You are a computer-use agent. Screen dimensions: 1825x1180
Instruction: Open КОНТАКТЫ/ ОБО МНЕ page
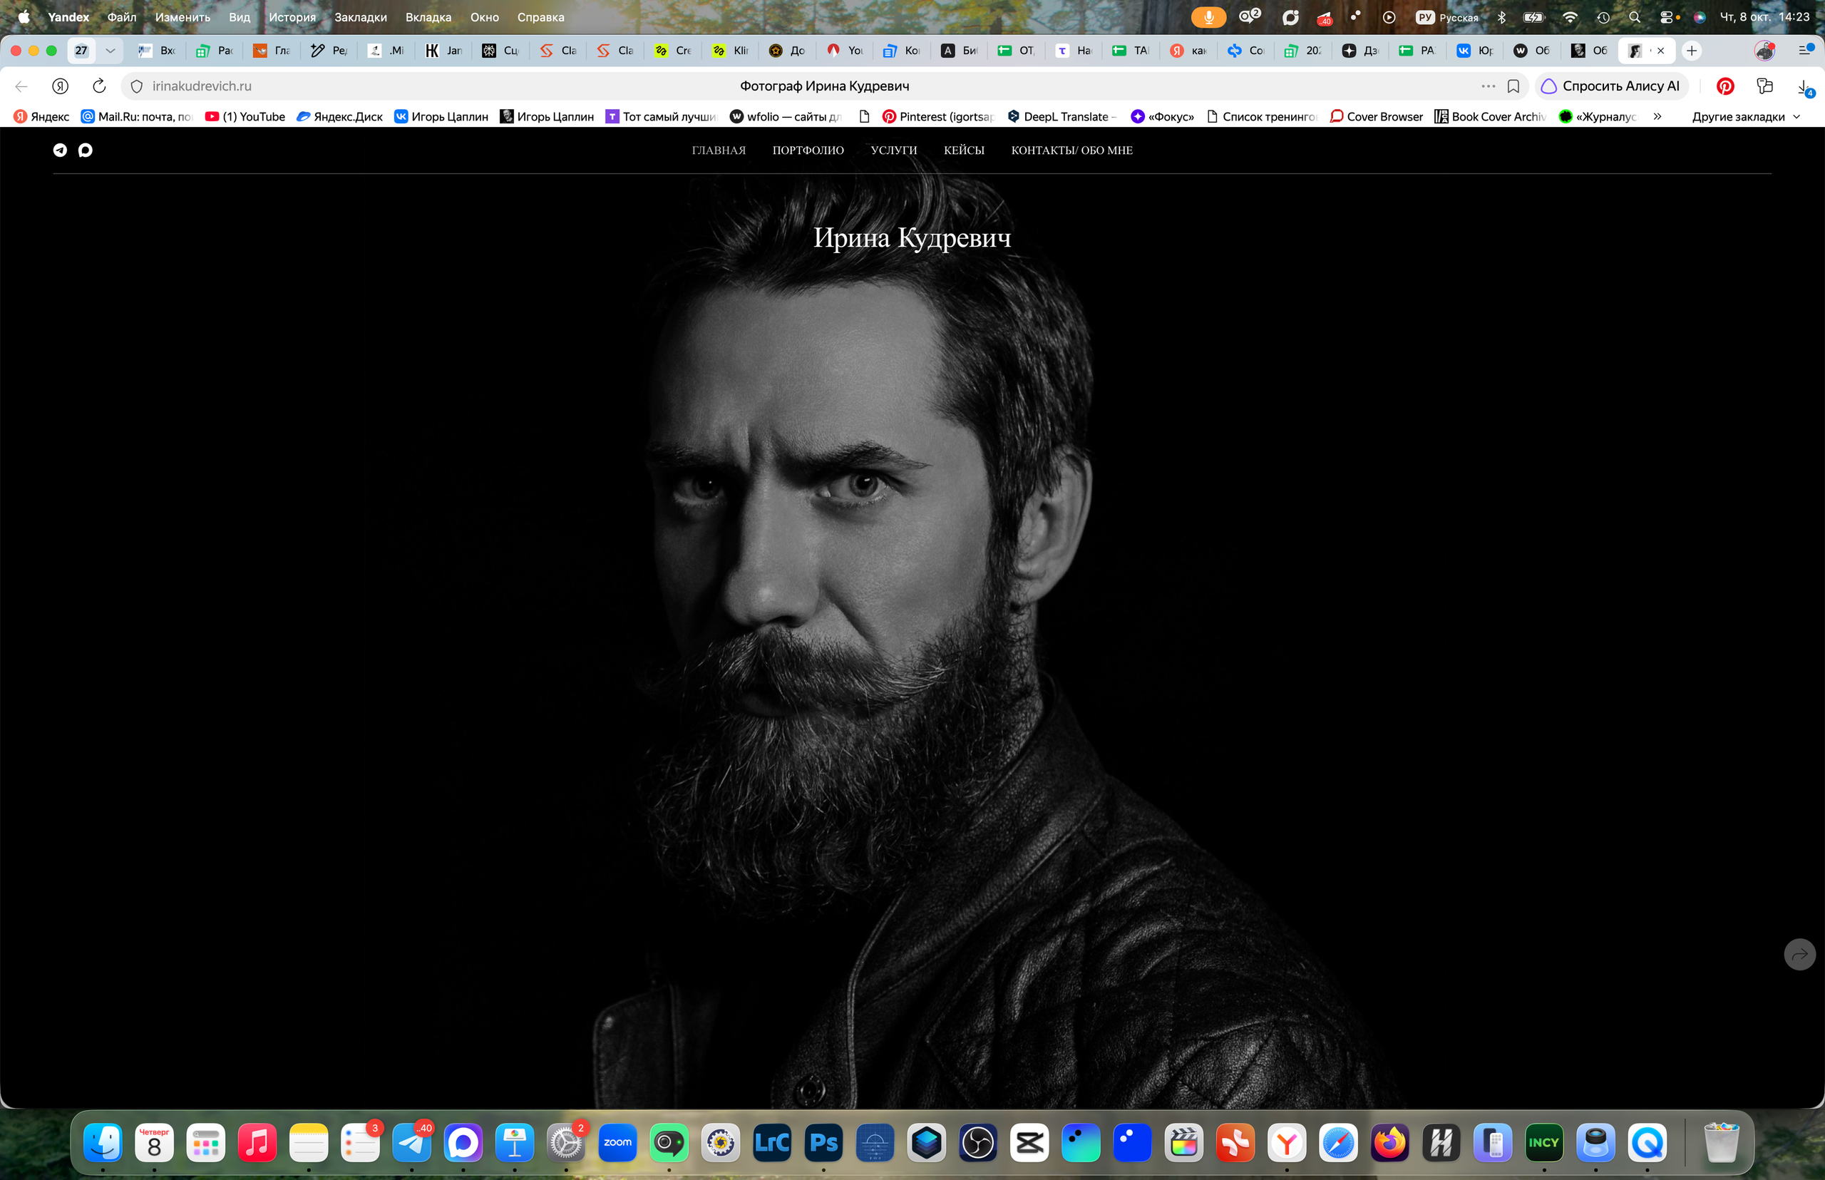(1071, 150)
